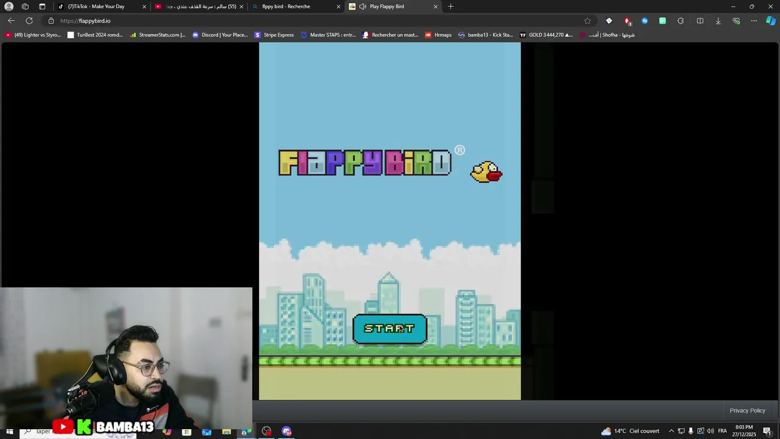
Task: Open the tab actions menu
Action: (x=42, y=6)
